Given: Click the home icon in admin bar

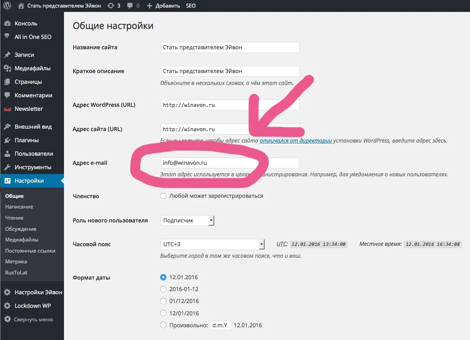Looking at the screenshot, I should coord(21,6).
